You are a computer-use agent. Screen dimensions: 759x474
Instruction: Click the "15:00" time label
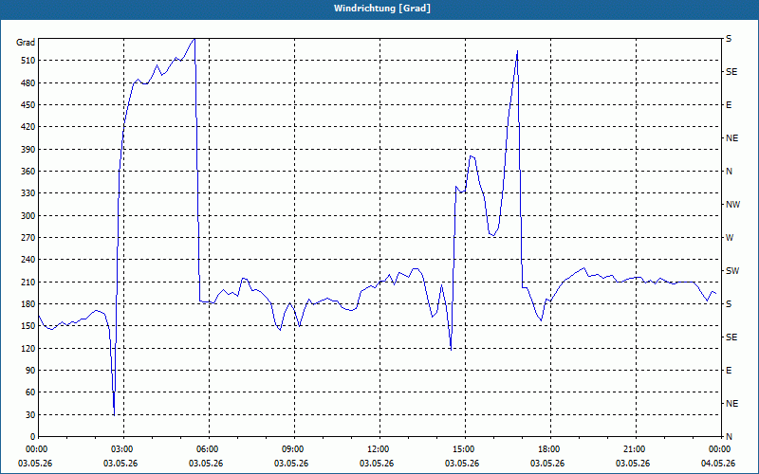click(x=464, y=449)
